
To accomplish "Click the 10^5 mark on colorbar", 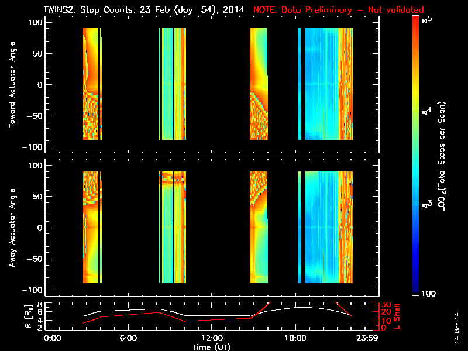I will click(x=427, y=20).
